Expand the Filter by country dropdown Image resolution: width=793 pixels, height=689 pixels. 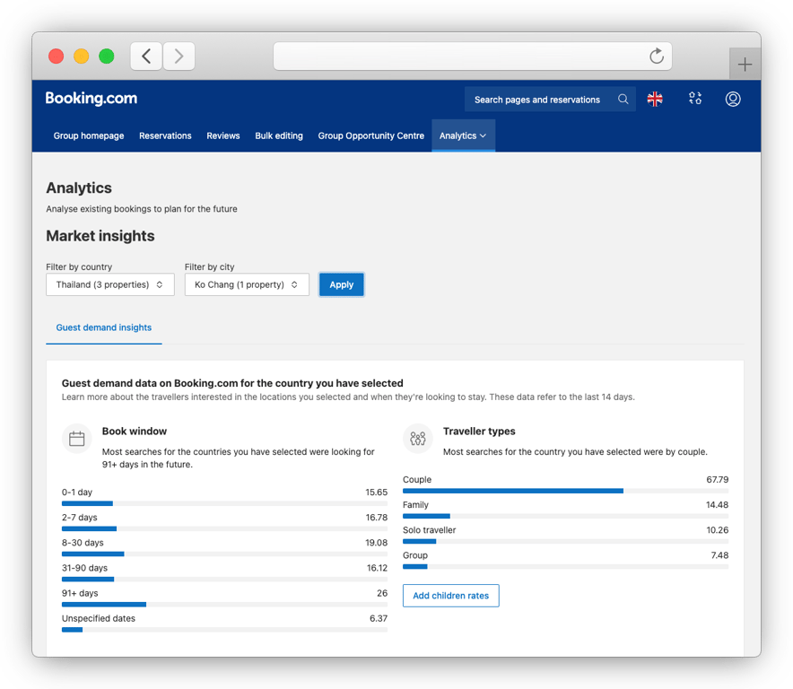click(109, 284)
